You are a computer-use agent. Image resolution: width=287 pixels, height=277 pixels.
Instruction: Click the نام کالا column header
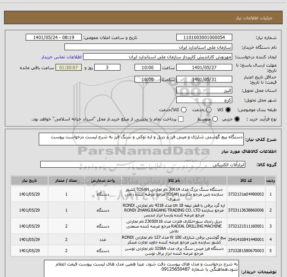pyautogui.click(x=174, y=181)
